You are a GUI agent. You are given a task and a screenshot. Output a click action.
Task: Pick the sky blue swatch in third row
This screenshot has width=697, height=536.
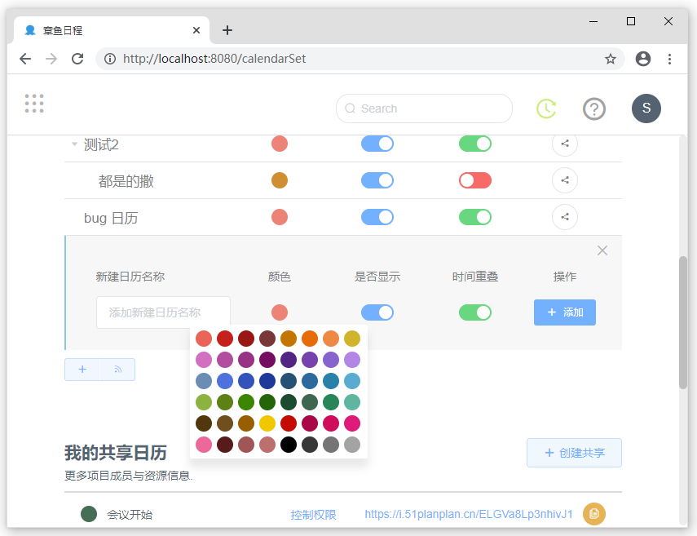click(x=352, y=381)
